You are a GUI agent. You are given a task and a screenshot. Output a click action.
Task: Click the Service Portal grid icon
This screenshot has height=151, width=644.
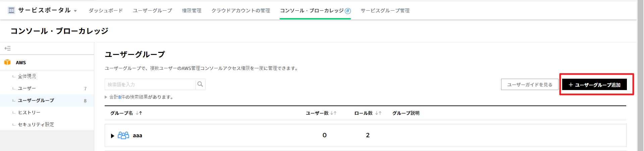pos(11,10)
